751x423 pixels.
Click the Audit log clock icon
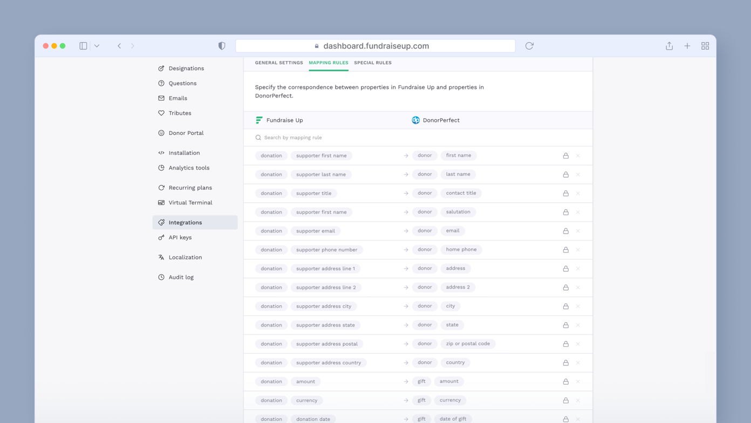coord(160,277)
